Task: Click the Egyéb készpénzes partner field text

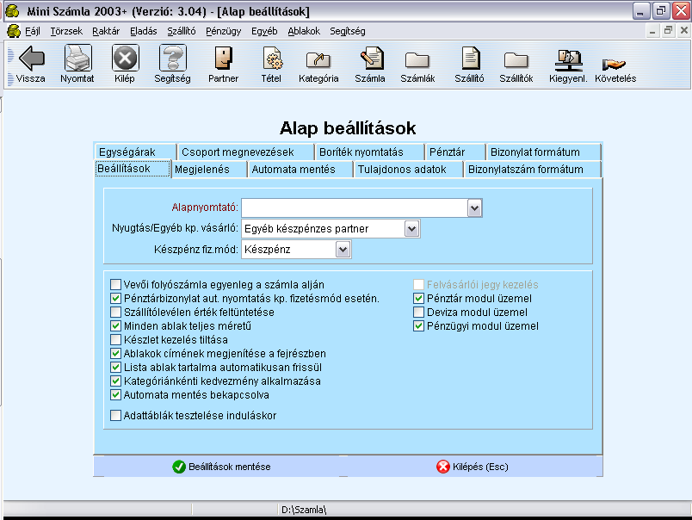Action: 306,229
